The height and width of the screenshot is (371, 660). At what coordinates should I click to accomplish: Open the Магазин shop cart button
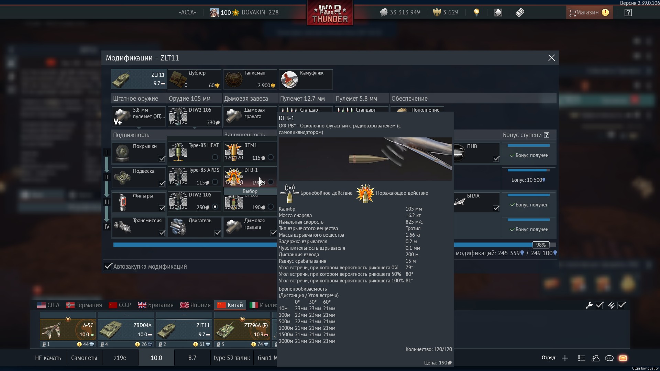[589, 12]
